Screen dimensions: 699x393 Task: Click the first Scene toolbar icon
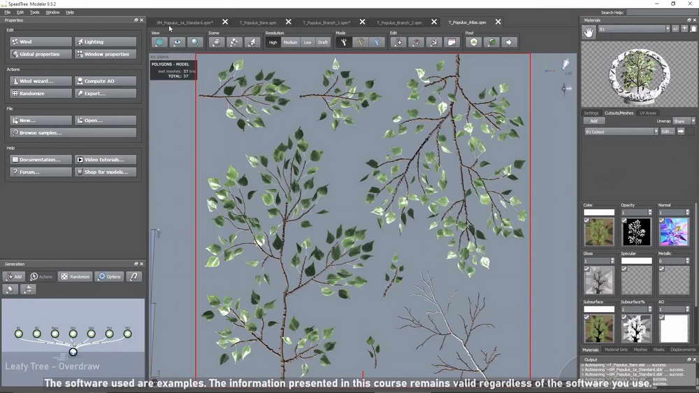[216, 43]
